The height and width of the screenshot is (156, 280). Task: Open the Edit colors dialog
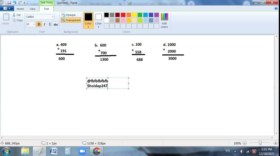point(164,20)
